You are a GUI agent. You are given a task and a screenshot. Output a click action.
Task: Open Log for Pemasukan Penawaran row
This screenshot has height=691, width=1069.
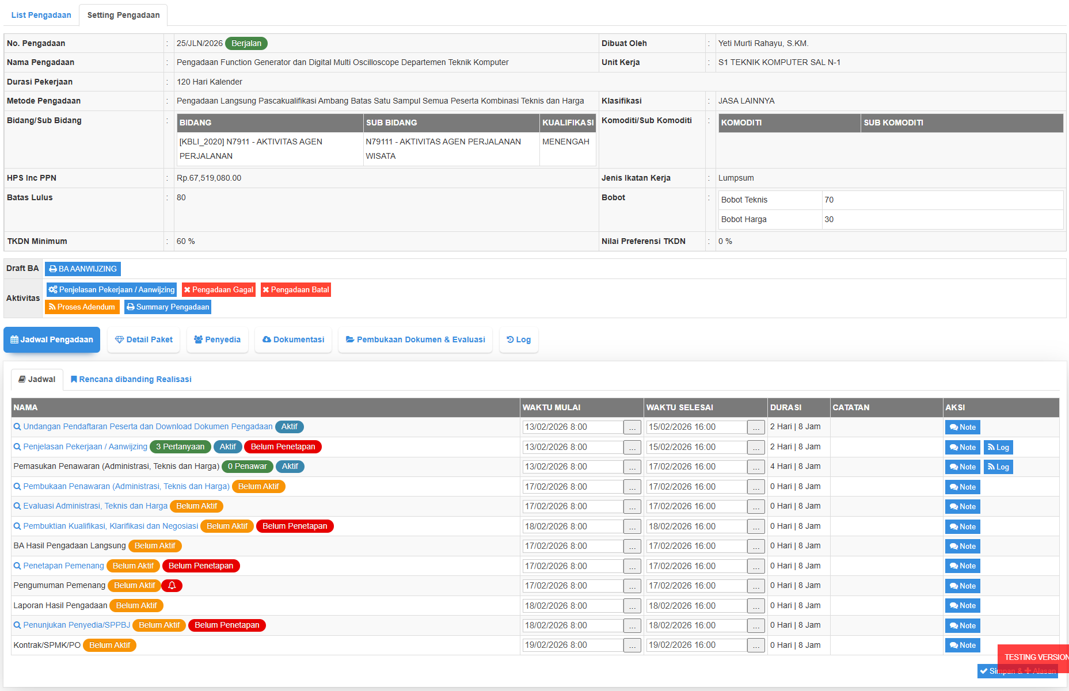(x=998, y=467)
